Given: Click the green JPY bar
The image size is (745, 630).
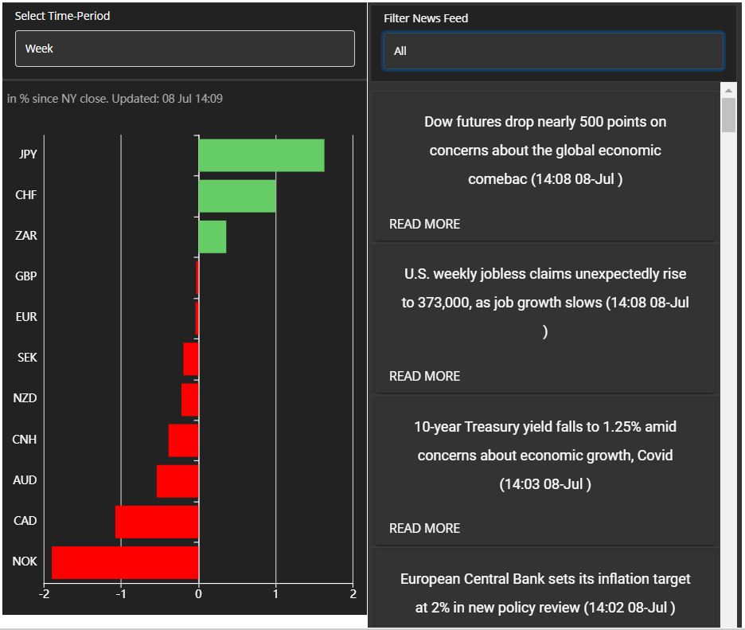Looking at the screenshot, I should pyautogui.click(x=261, y=155).
